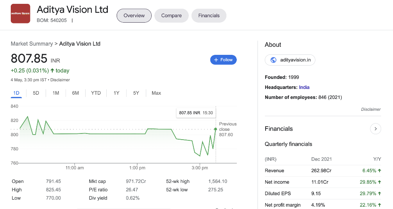The image size is (393, 209).
Task: Click the Diluted EPS value 9.15
Action: (316, 194)
